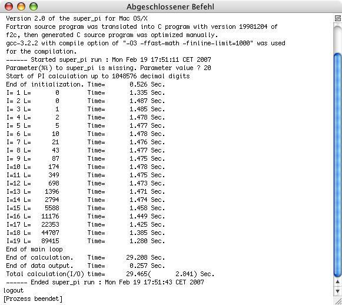Image resolution: width=342 pixels, height=305 pixels.
Task: Click the '1048576 decimal digits' line
Action: (98, 76)
